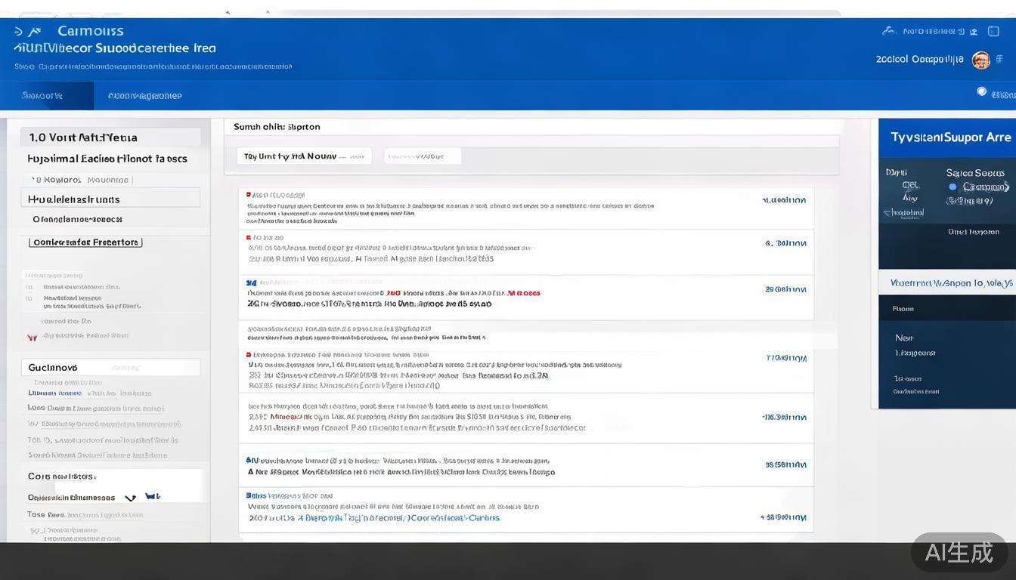Open the second filter dropdown above the topic list
The height and width of the screenshot is (580, 1016).
pyautogui.click(x=423, y=156)
